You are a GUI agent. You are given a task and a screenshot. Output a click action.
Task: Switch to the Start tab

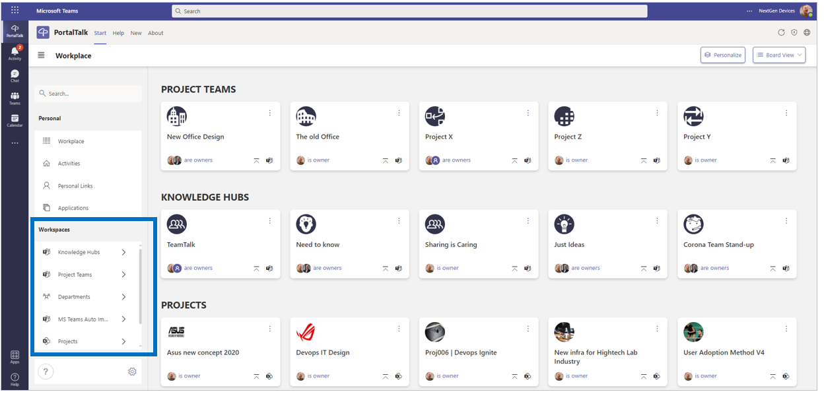100,33
